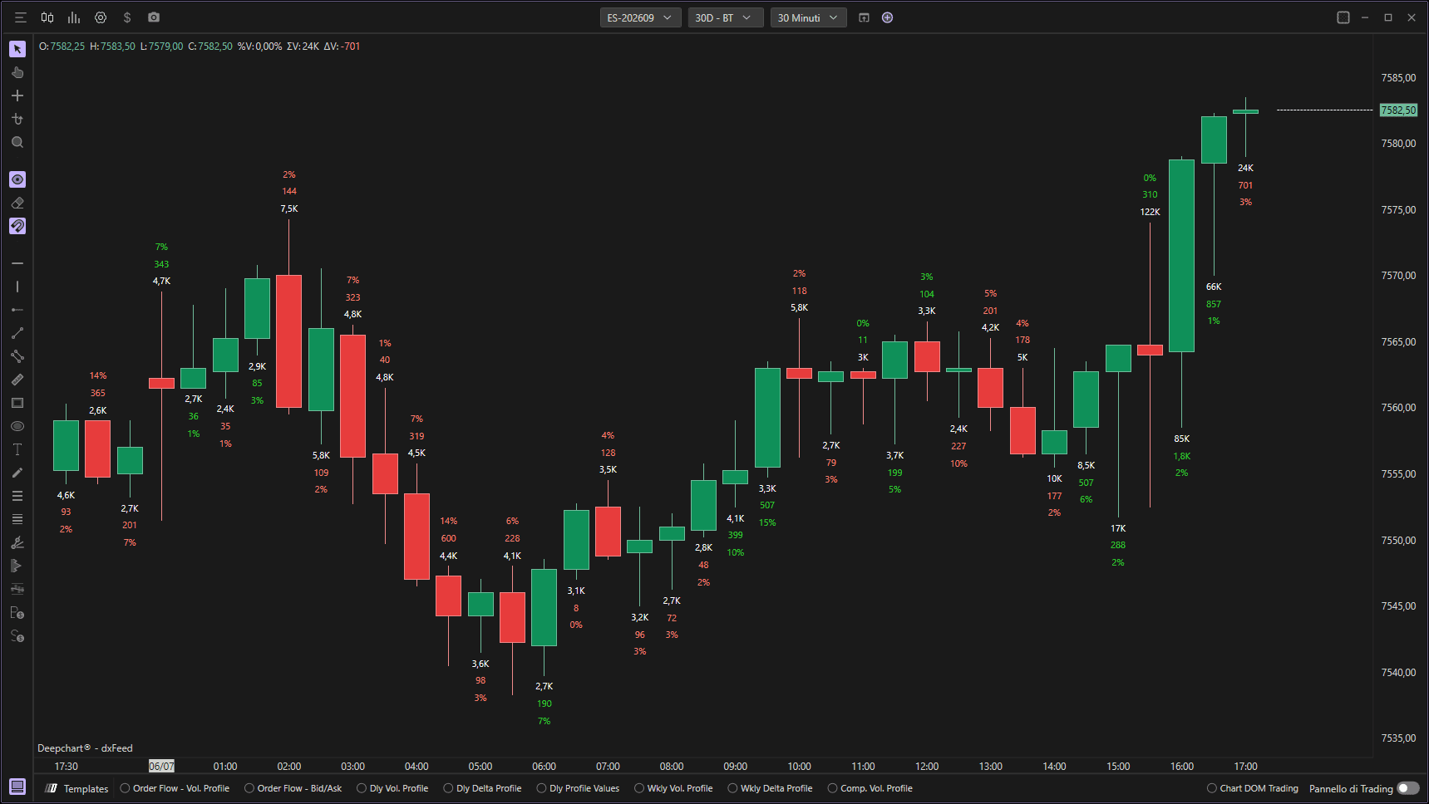Select the Dly Delta Profile template
This screenshot has height=804, width=1429.
[x=483, y=788]
